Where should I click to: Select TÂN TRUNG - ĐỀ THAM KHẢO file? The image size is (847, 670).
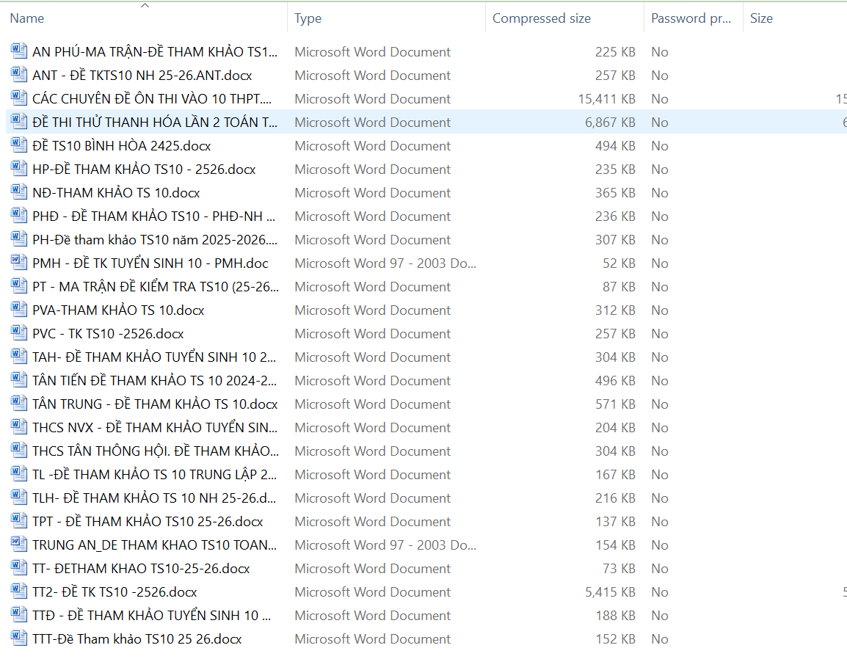(x=155, y=404)
